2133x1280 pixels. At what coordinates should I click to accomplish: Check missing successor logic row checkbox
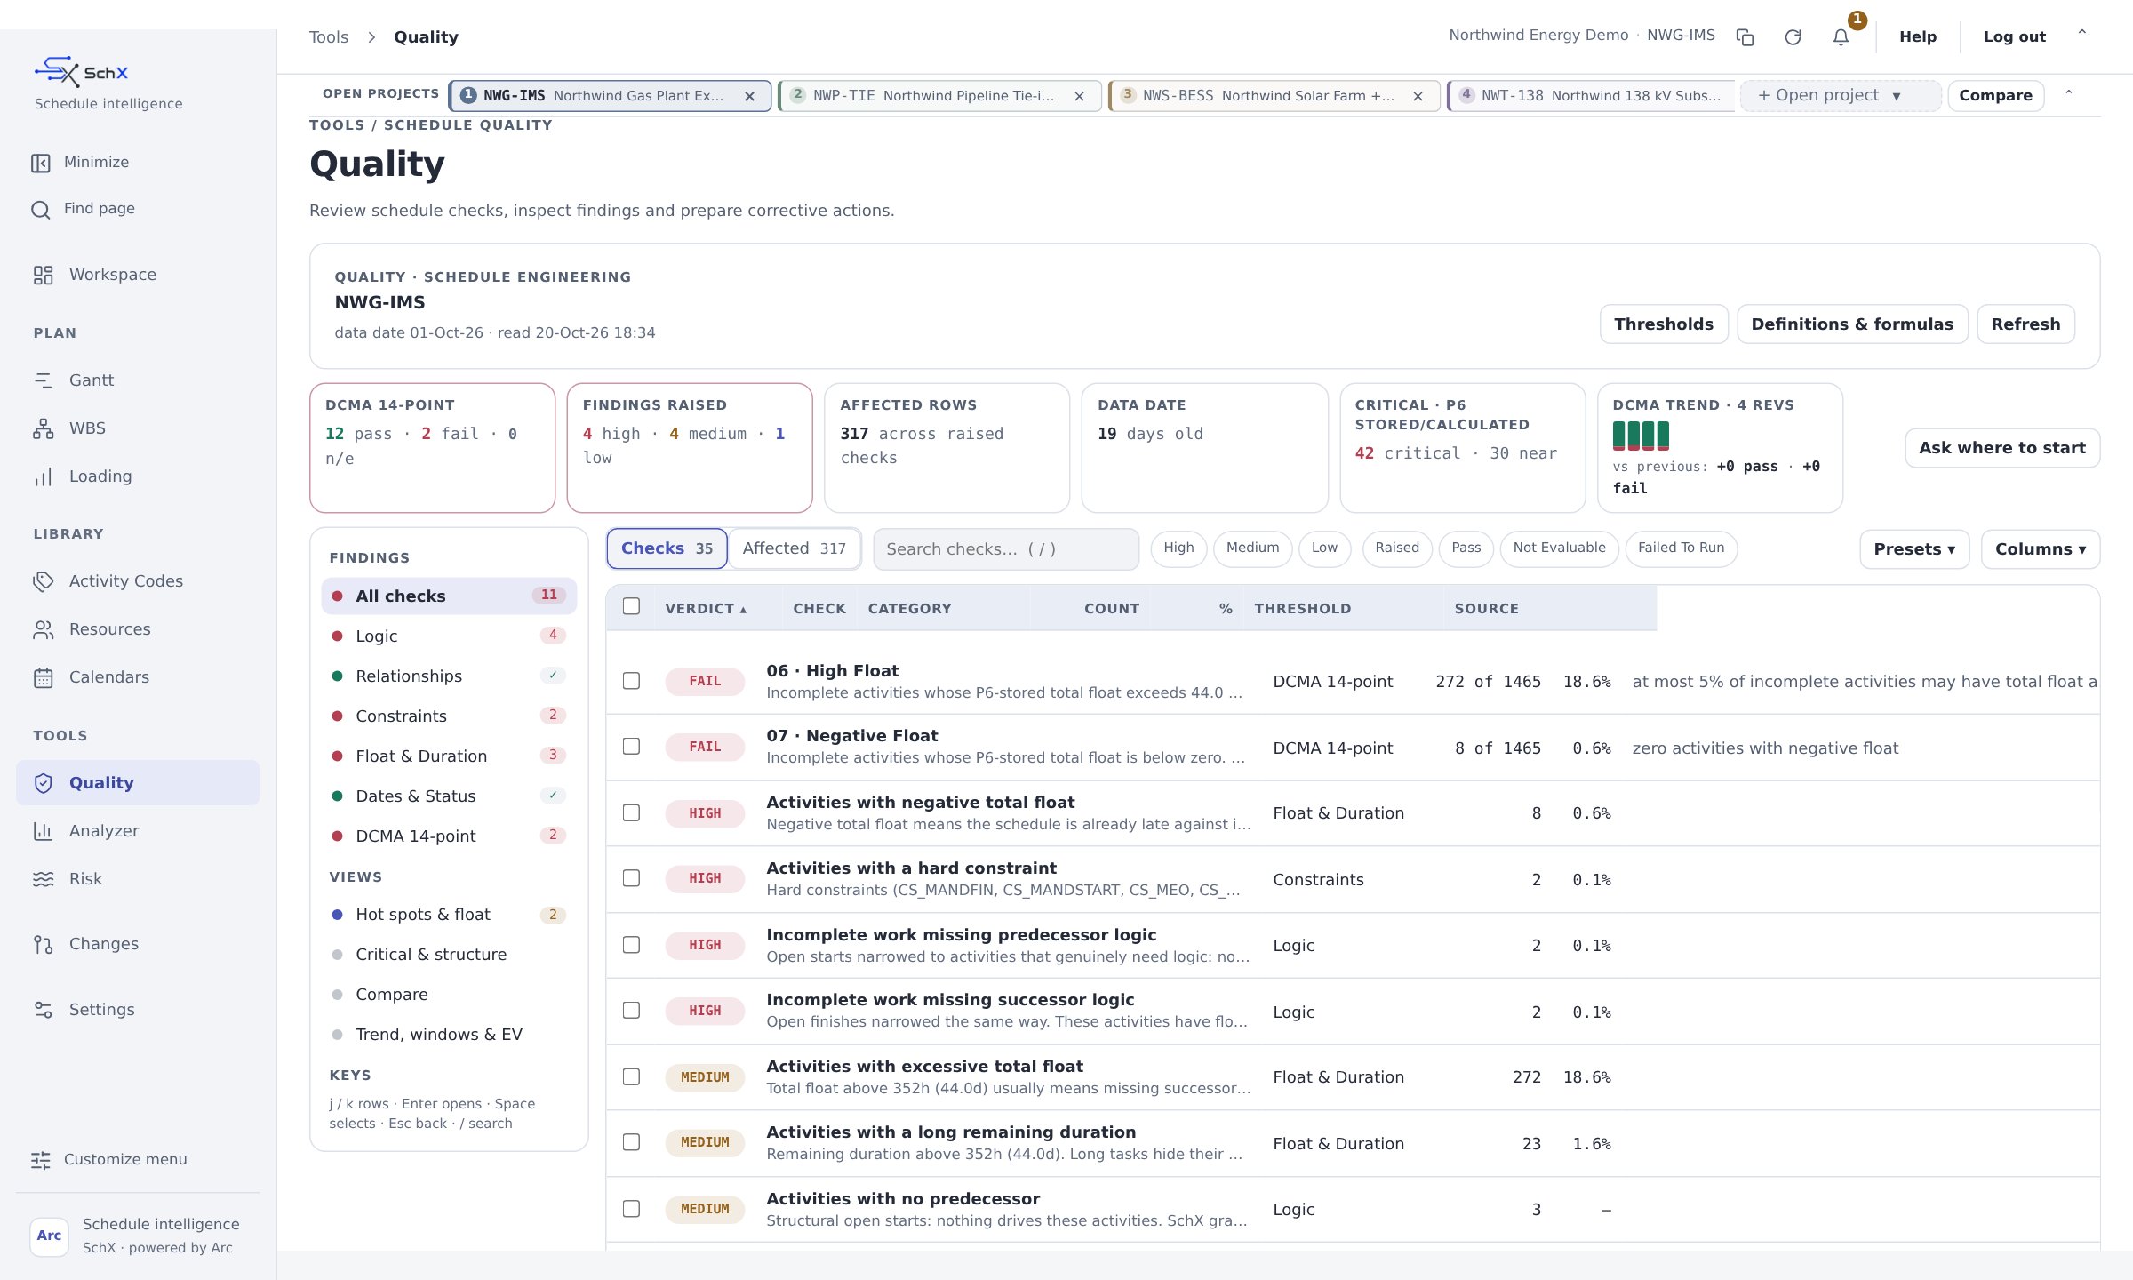(x=631, y=1011)
